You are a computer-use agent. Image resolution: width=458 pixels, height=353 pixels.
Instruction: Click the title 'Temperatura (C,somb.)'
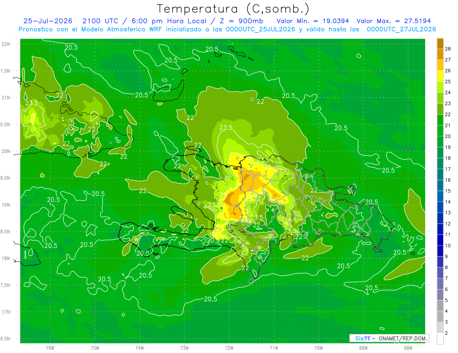point(233,9)
